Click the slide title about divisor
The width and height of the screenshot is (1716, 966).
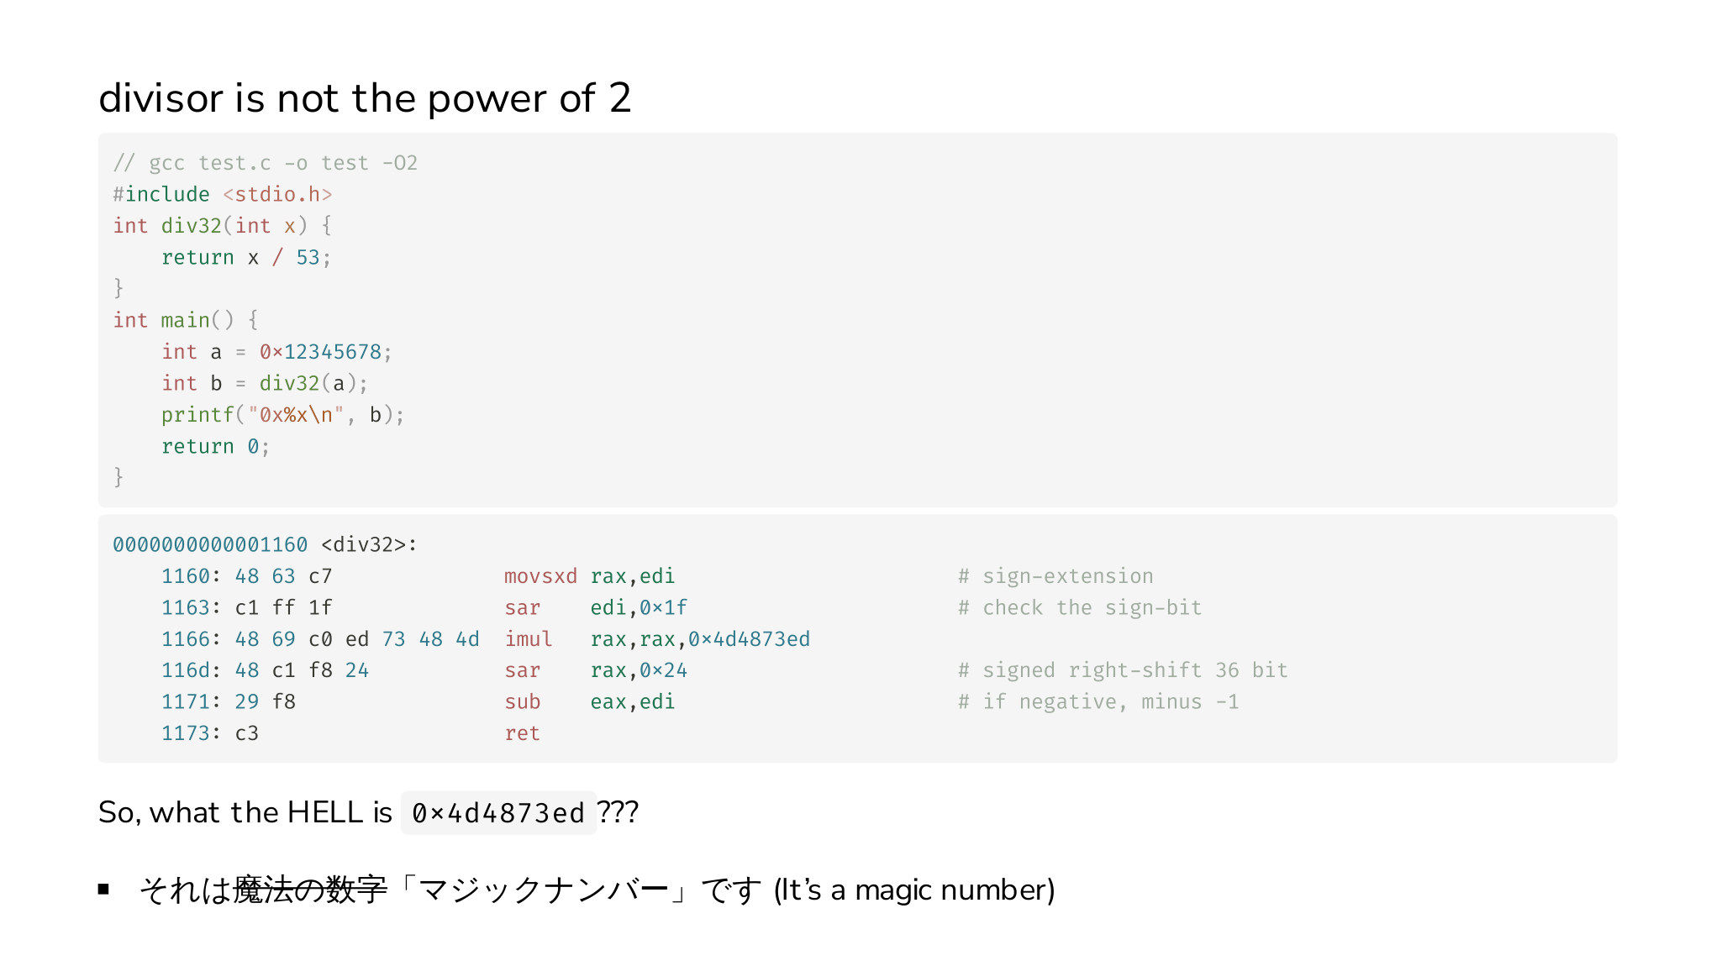[x=365, y=98]
